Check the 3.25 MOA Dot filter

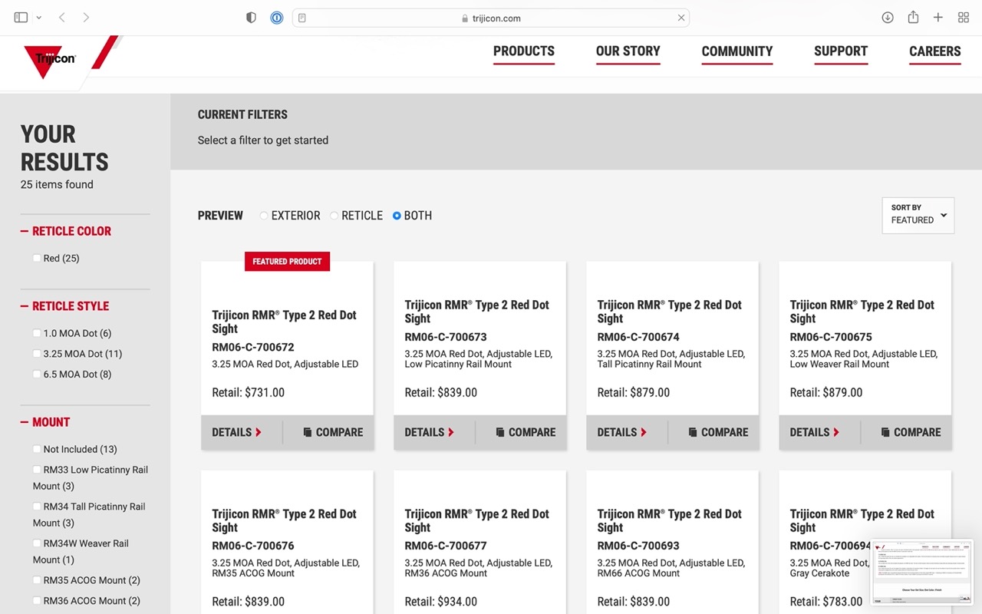[x=37, y=354]
